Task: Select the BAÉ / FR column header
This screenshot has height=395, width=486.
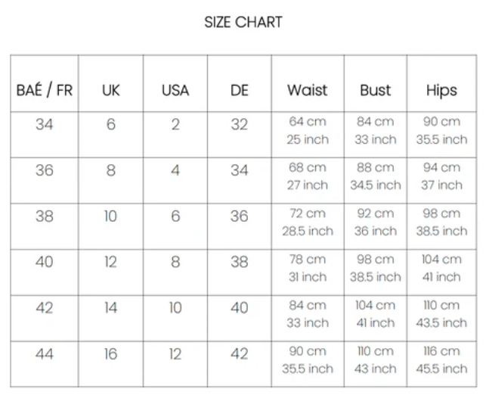Action: 45,90
